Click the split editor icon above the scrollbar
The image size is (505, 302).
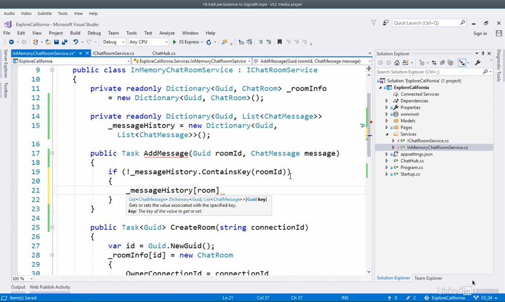[369, 69]
